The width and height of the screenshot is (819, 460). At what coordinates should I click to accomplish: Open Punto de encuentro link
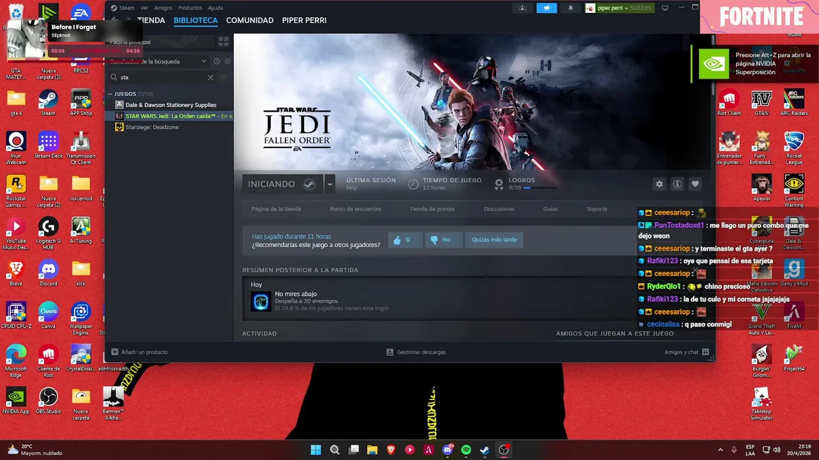(x=355, y=209)
